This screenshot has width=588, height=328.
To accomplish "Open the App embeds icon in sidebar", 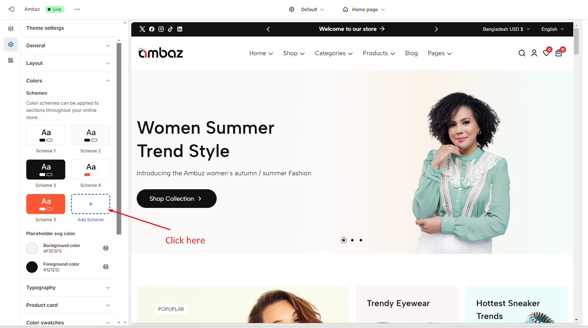I will 11,60.
